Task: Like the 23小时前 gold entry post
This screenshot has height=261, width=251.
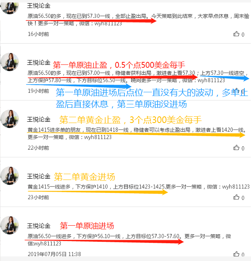Action: tap(239, 197)
